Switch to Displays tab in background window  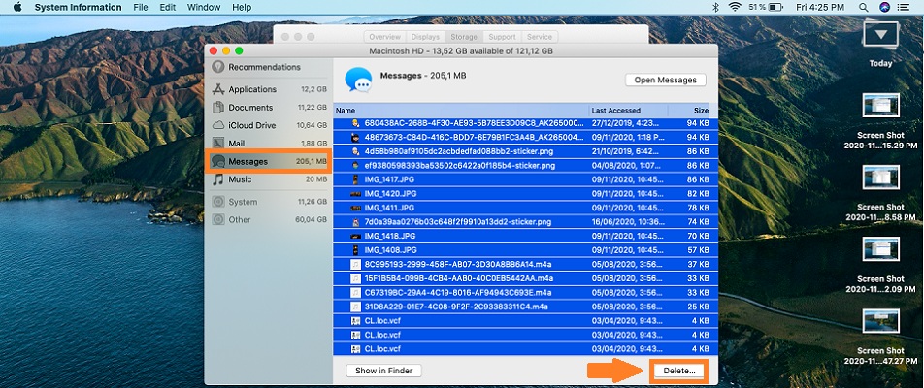[425, 37]
